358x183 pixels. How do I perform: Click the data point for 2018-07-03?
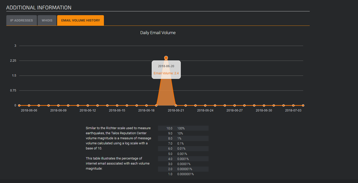coord(293,105)
